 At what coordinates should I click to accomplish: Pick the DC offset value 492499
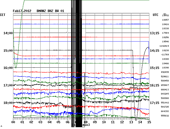[165, 72]
